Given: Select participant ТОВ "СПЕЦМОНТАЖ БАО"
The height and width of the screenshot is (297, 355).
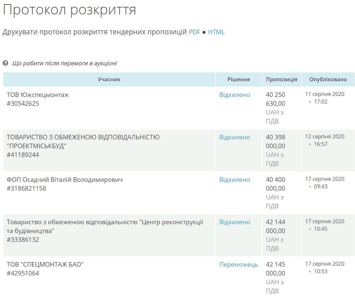Looking at the screenshot, I should tap(45, 265).
